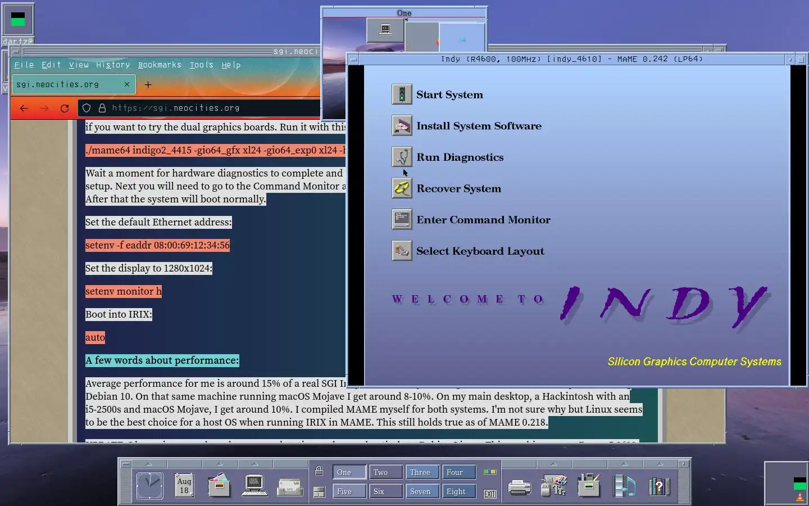809x506 pixels.
Task: Open the Mailer icon on front panel
Action: pyautogui.click(x=290, y=487)
